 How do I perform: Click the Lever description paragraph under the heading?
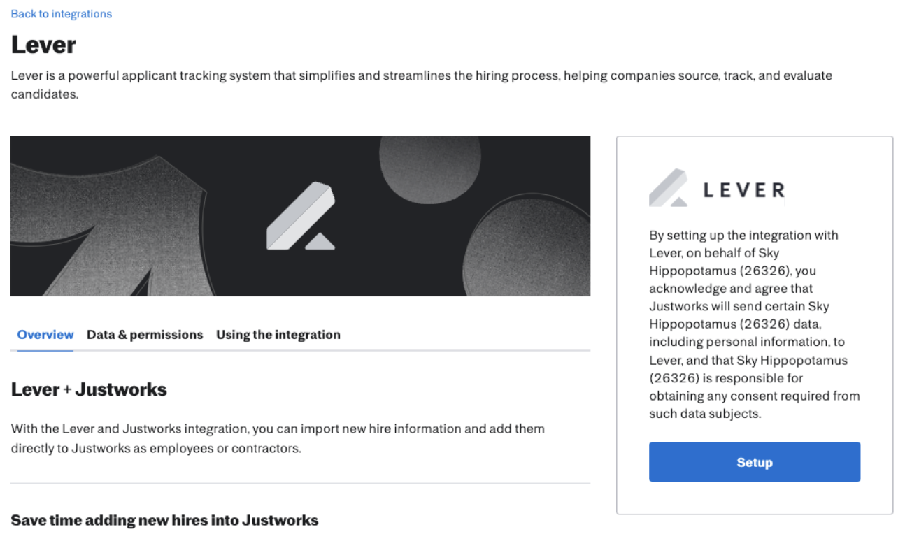coord(420,84)
